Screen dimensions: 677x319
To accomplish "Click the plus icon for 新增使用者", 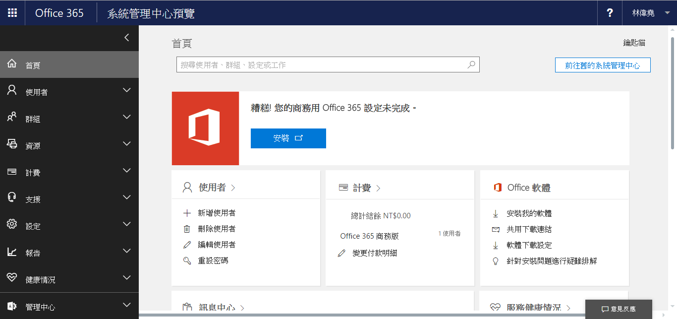I will pos(187,213).
